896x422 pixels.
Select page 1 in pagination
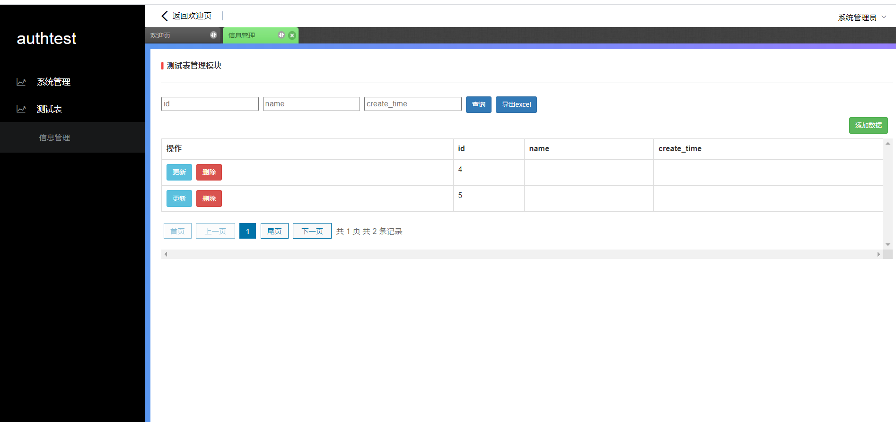pyautogui.click(x=247, y=231)
